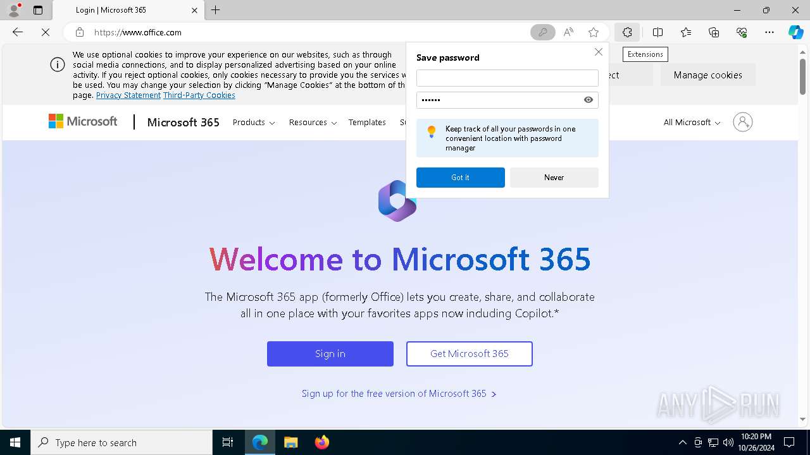
Task: Click the Sign in button
Action: pyautogui.click(x=330, y=354)
